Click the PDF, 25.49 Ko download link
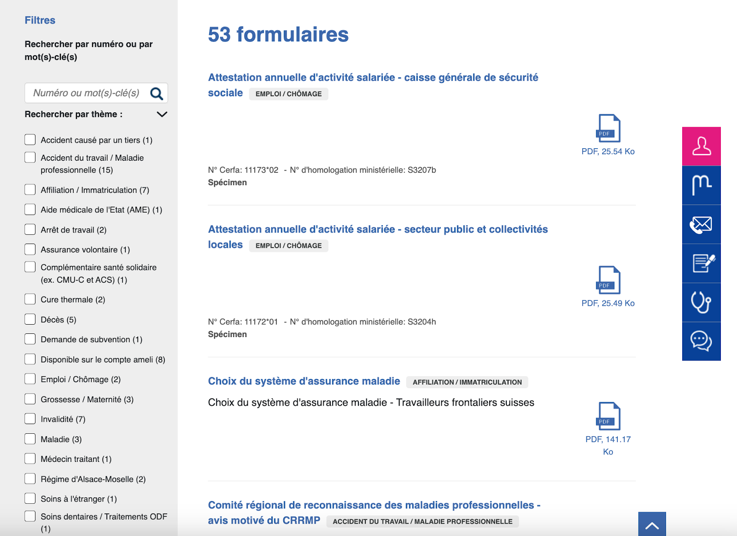 point(608,303)
